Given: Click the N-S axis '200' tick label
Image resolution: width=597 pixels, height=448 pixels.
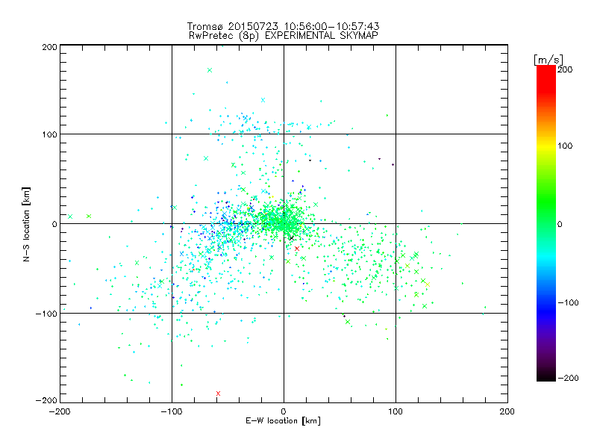Looking at the screenshot, I should point(49,47).
